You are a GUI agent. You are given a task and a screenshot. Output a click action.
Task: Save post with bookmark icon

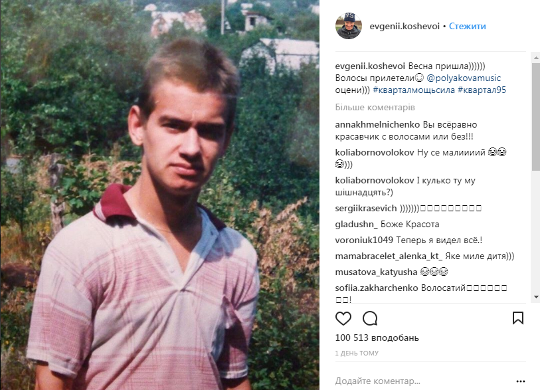(518, 318)
